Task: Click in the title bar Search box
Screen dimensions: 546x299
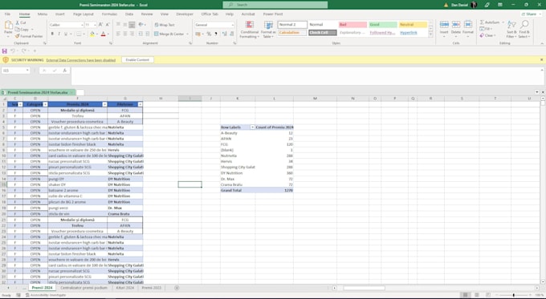Action: pyautogui.click(x=275, y=5)
